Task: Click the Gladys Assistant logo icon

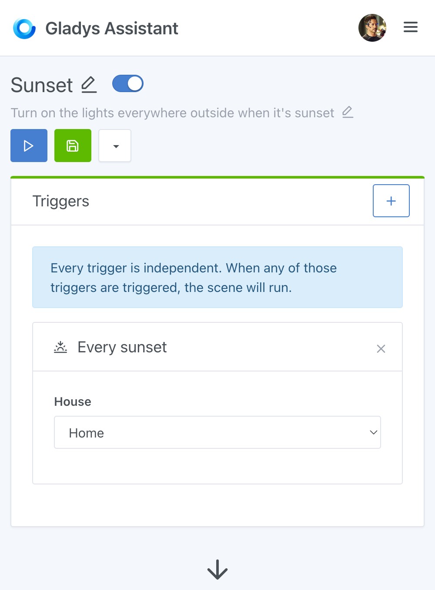Action: 24,29
